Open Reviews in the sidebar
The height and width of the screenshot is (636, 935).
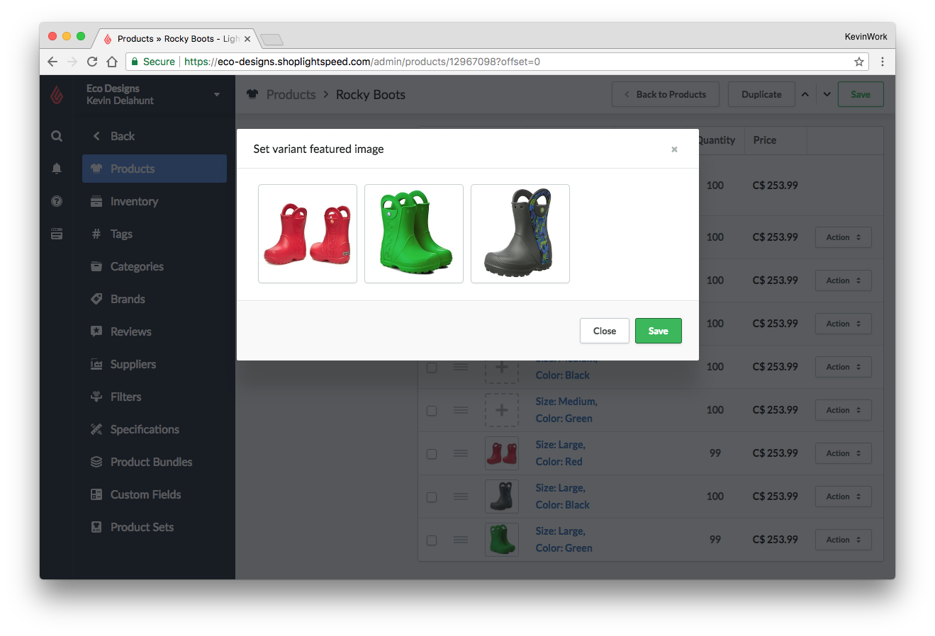(x=155, y=331)
